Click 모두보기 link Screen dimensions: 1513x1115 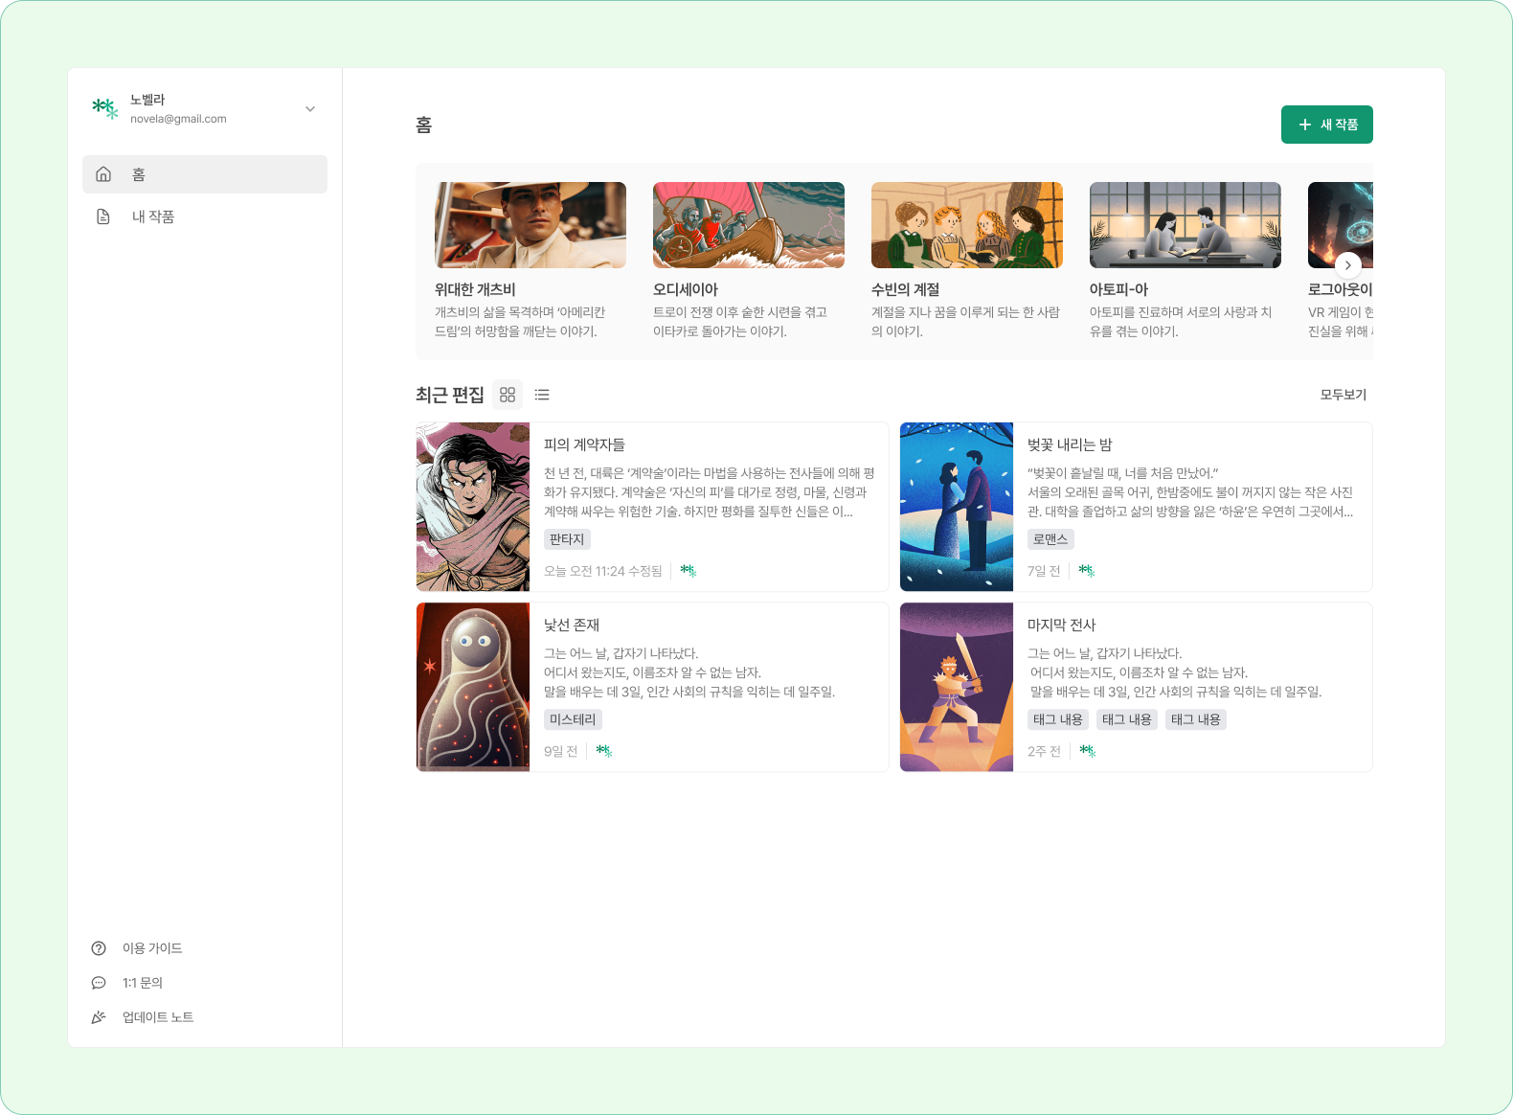(1344, 395)
